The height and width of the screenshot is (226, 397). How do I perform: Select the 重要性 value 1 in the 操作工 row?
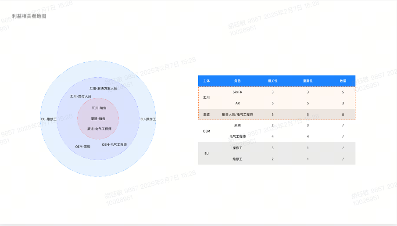coord(308,148)
